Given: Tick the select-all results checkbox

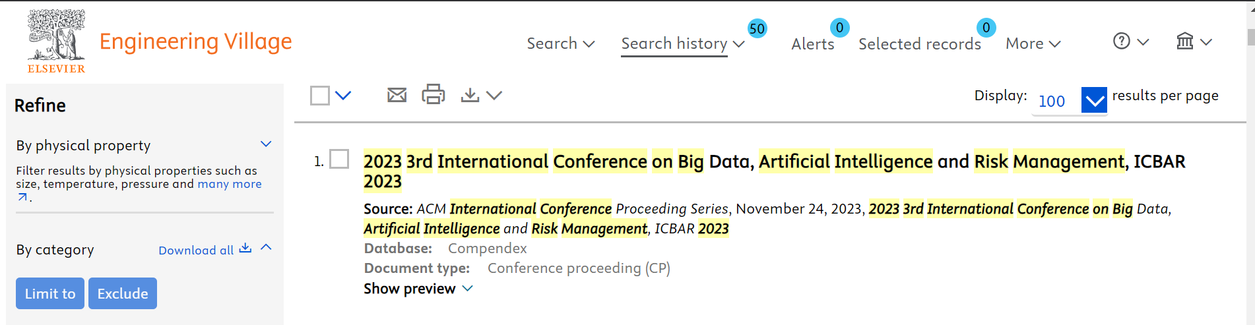Looking at the screenshot, I should pos(320,96).
